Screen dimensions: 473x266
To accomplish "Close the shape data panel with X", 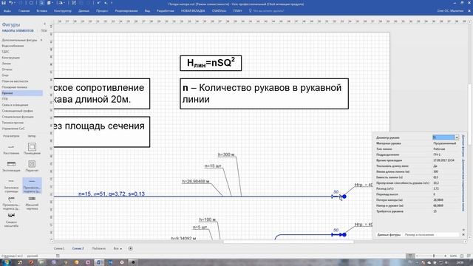I will 463,235.
